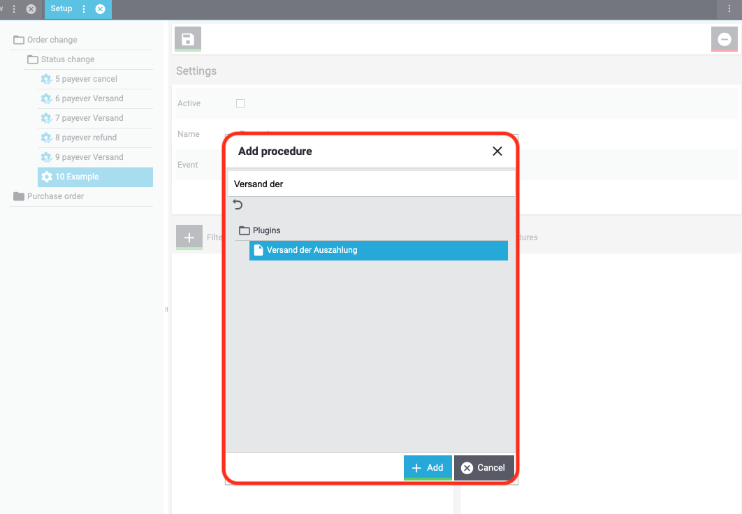Click the save disk icon
This screenshot has width=742, height=514.
point(188,39)
